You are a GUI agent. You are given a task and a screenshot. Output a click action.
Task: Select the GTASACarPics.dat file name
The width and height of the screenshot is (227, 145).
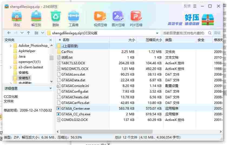75,103
